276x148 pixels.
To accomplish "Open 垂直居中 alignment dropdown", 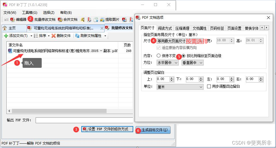I will pos(192,63).
